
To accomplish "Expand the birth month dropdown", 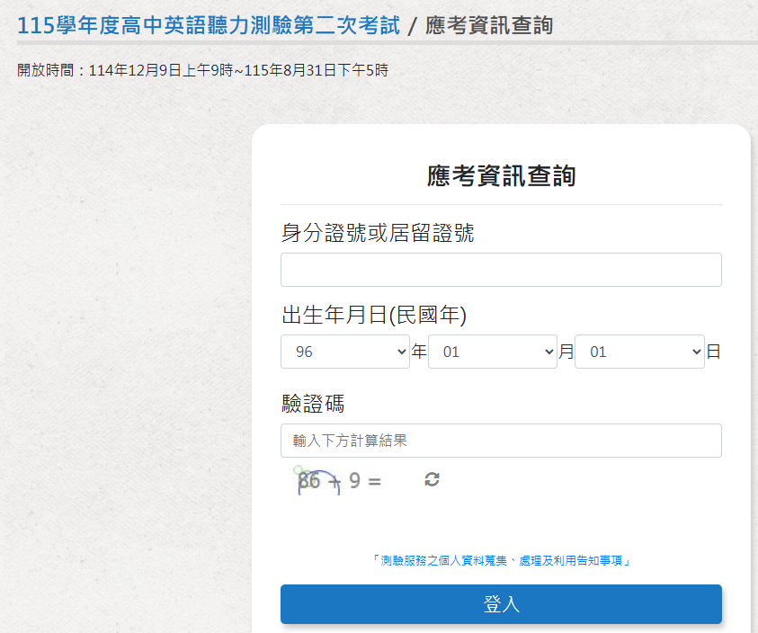I will pos(492,352).
